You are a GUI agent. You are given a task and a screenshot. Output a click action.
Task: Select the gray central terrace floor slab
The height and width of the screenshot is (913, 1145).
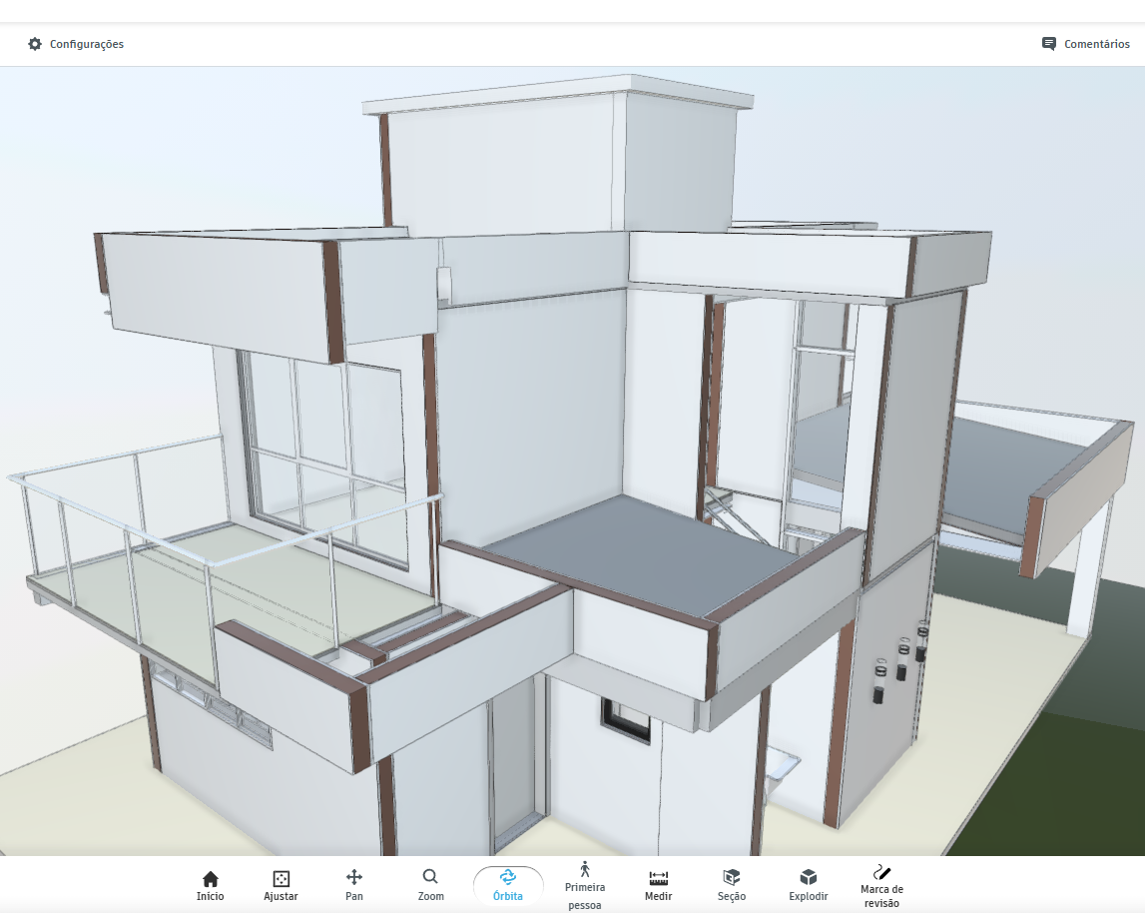tap(639, 549)
